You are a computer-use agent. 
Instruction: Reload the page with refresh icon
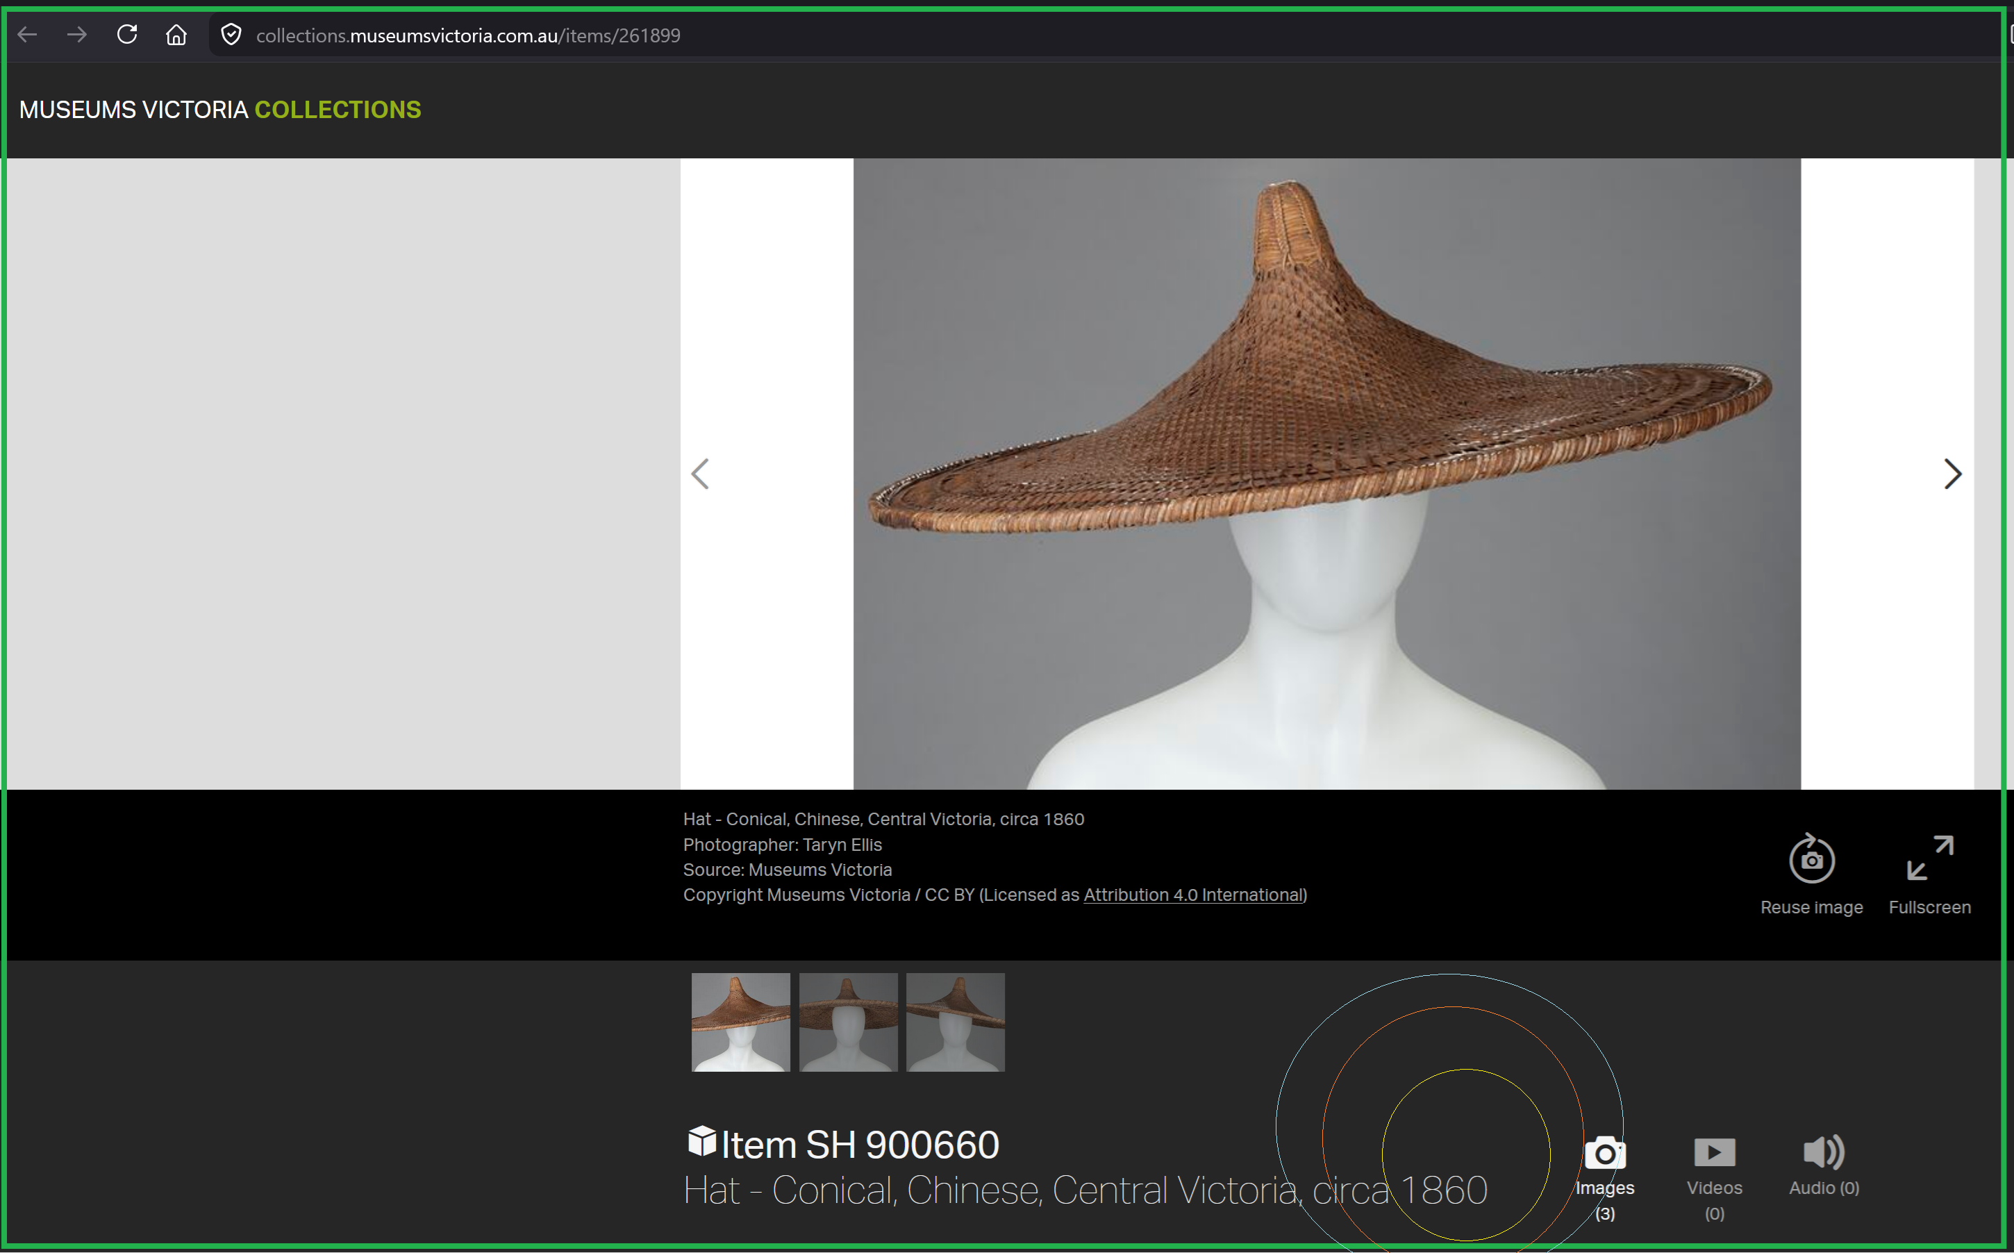coord(127,35)
